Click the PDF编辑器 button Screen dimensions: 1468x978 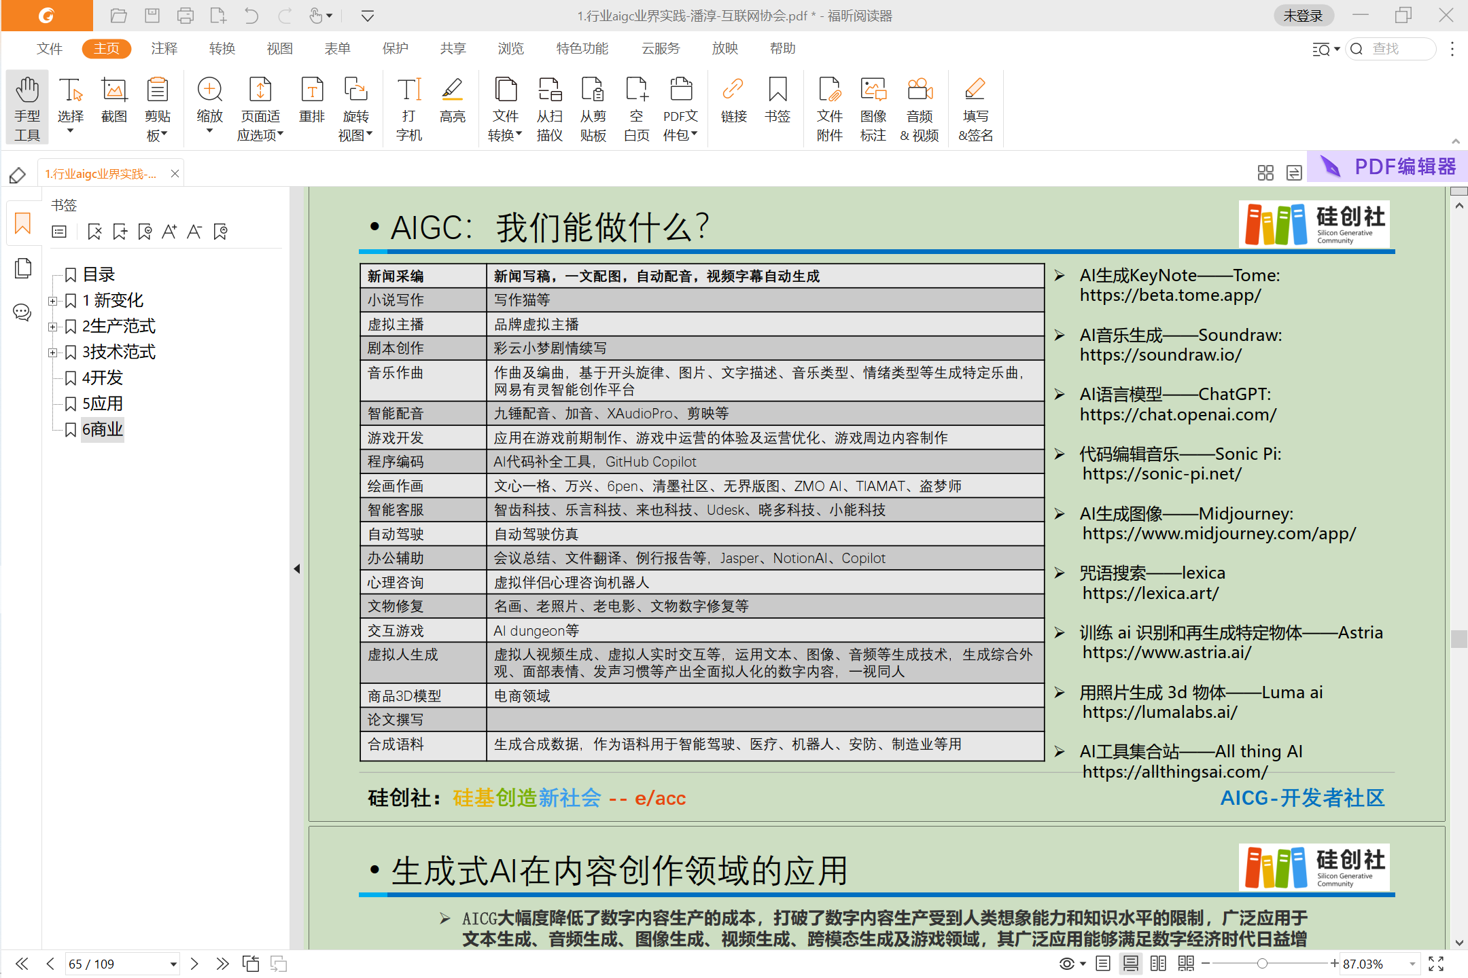tap(1387, 166)
